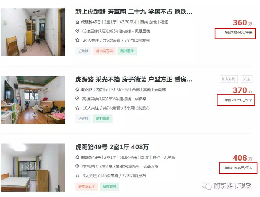Click the star icon next to 24人关注
Screen dimensions: 260x197
tap(77, 40)
